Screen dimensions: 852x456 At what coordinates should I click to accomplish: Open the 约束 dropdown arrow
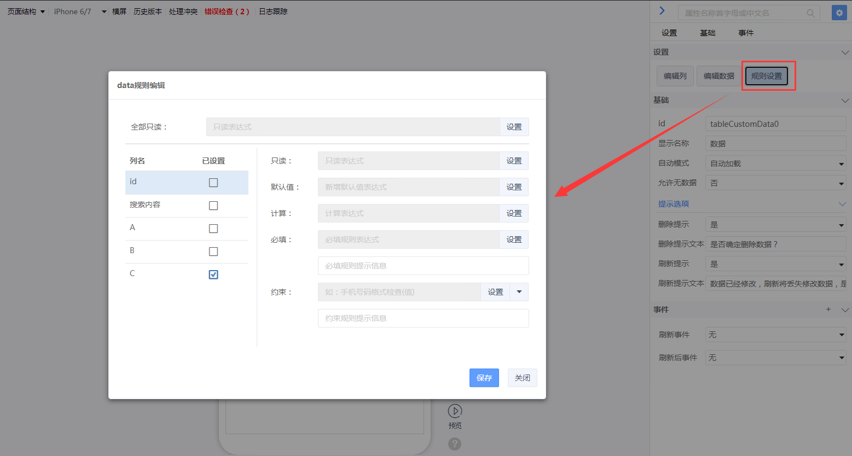519,292
